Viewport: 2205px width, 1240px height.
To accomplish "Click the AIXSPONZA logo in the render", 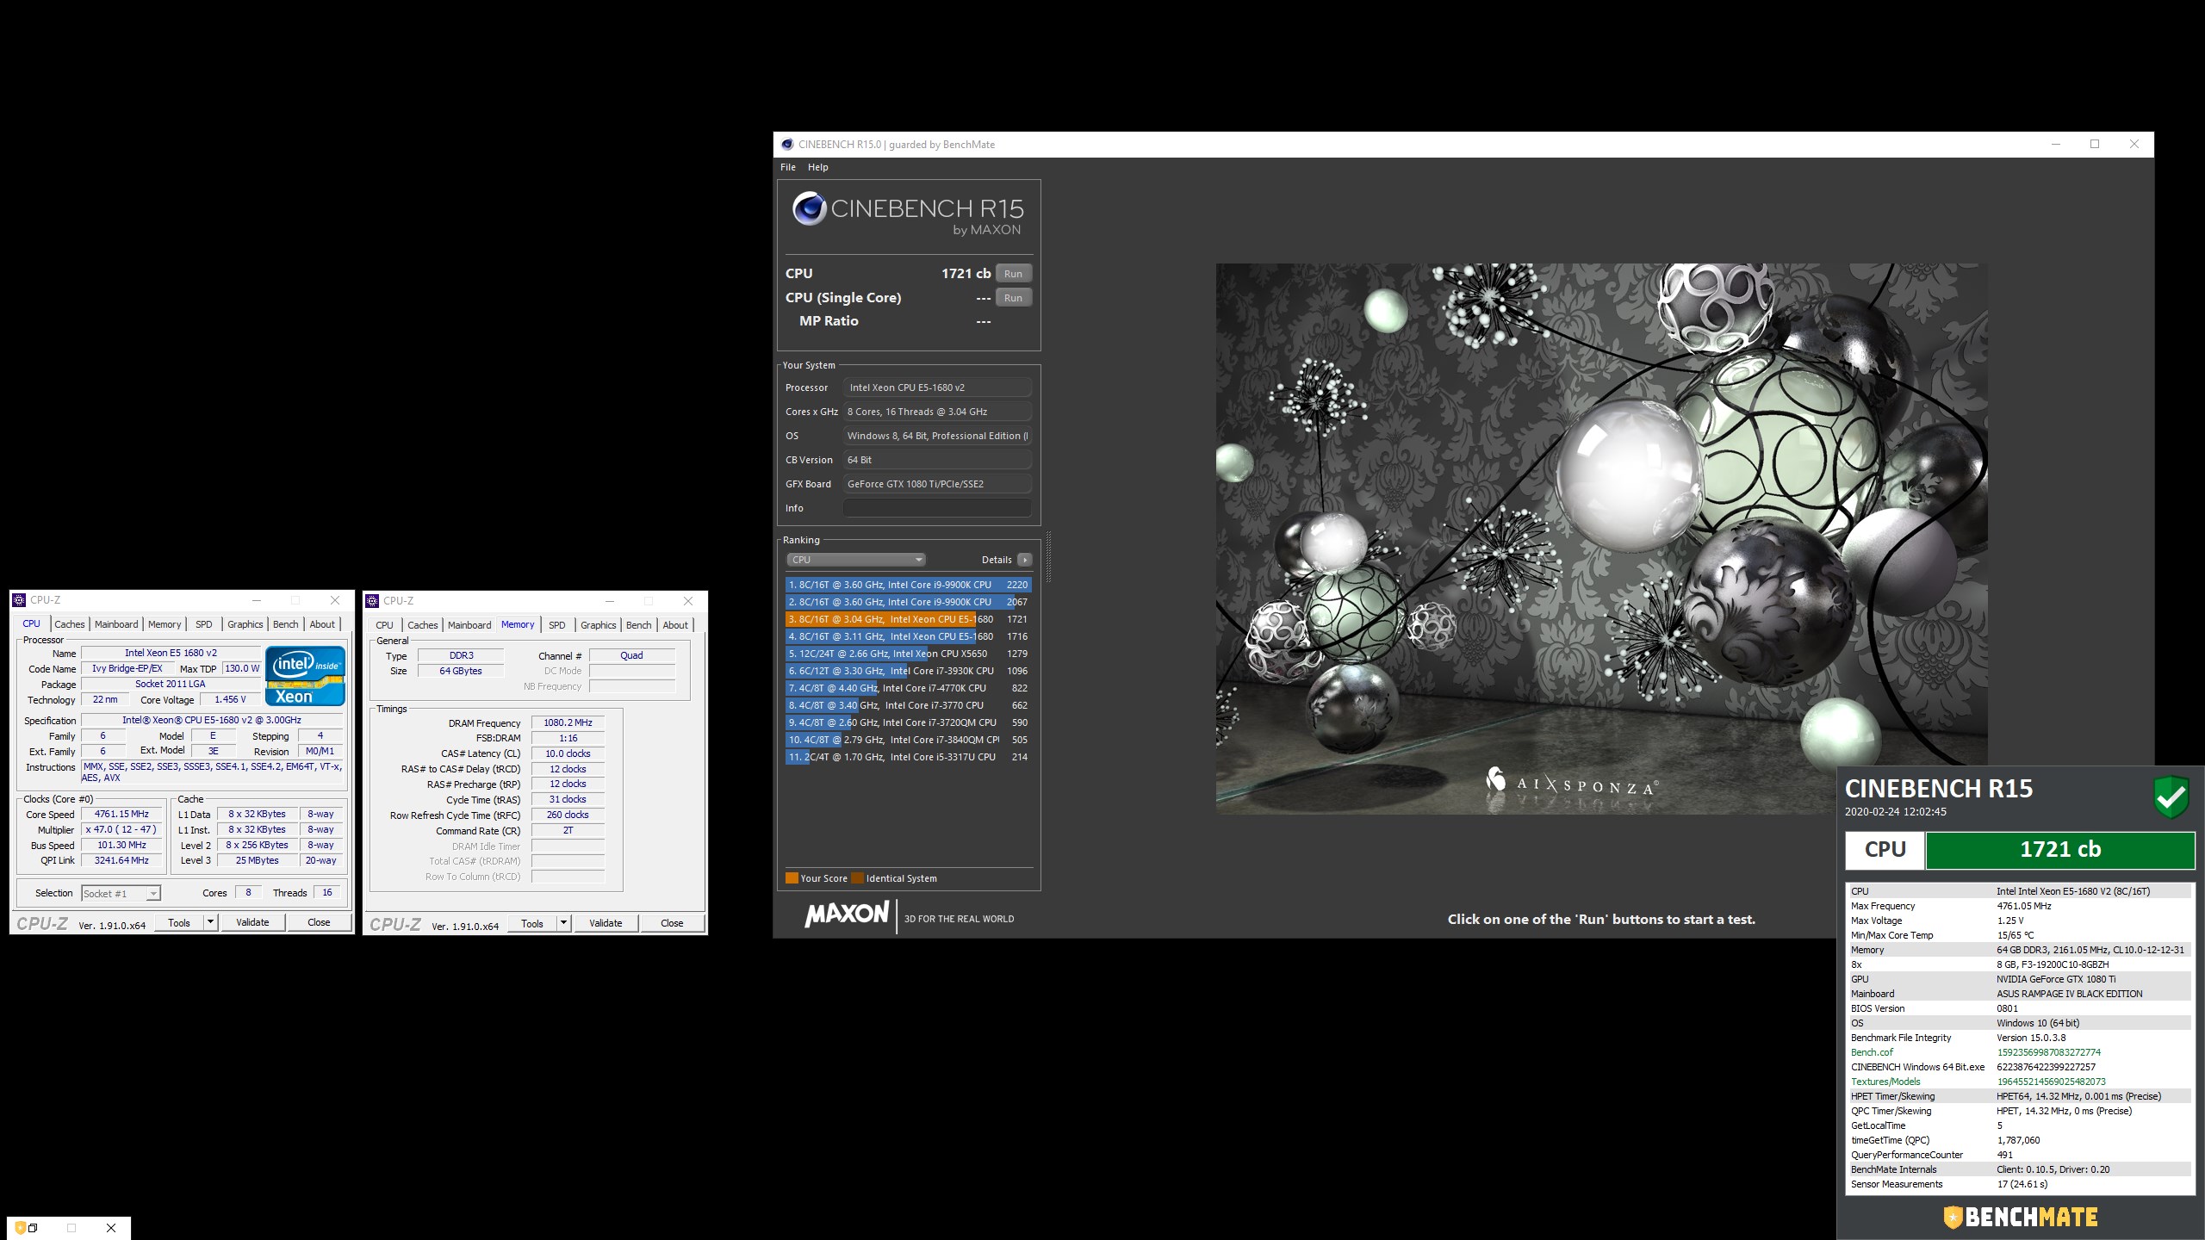I will pyautogui.click(x=1571, y=782).
